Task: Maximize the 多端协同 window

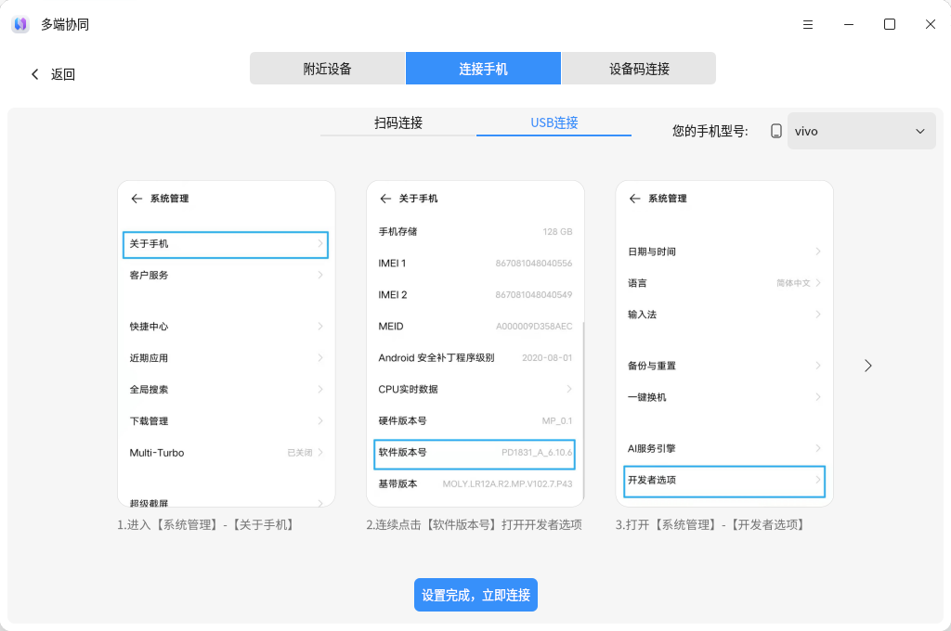Action: (x=889, y=24)
